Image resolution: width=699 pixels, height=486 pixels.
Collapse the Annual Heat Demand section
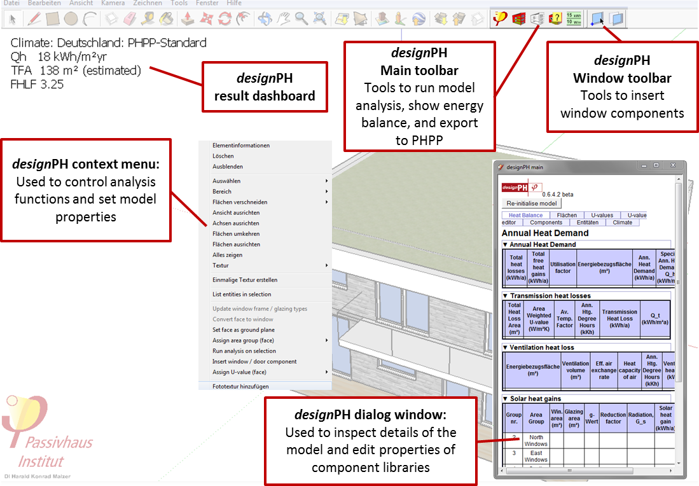tap(505, 244)
